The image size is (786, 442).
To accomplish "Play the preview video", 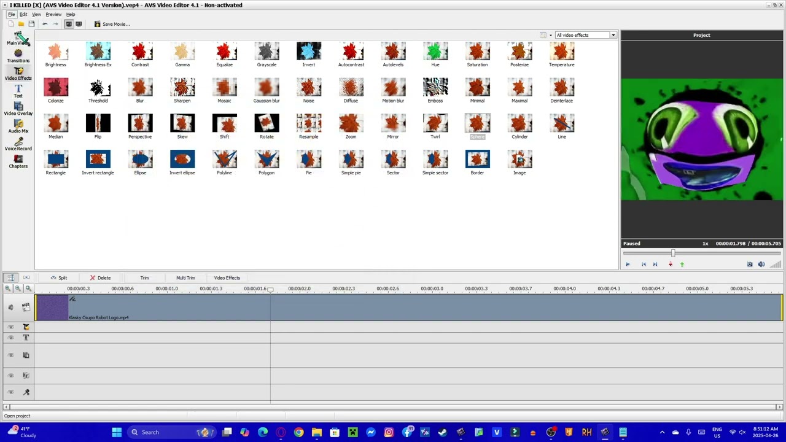I will (628, 264).
